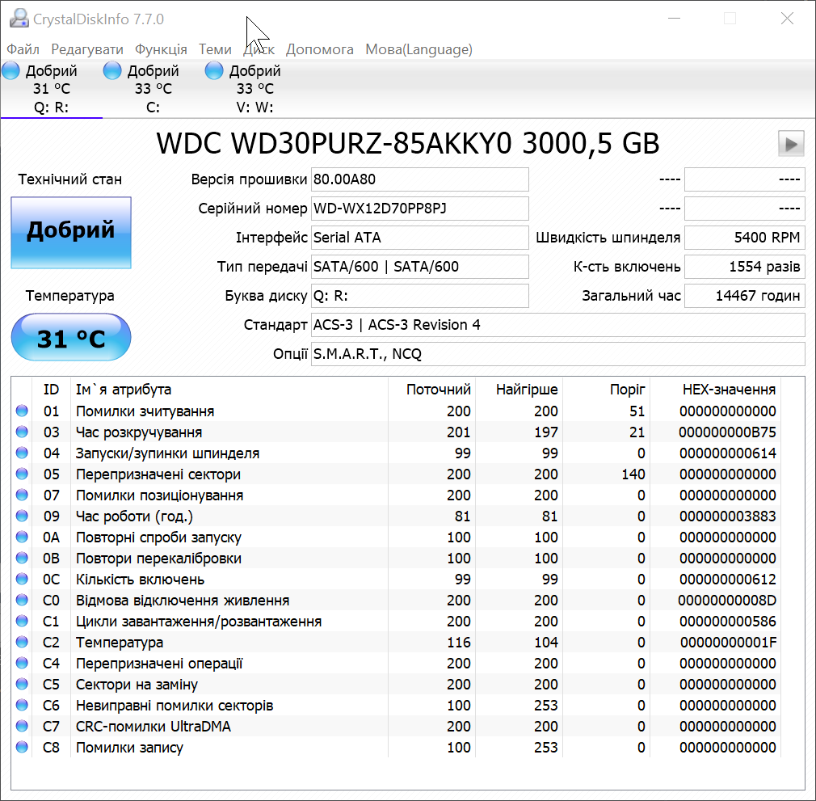The height and width of the screenshot is (801, 816).
Task: Click the Добрий health status button
Action: tap(71, 232)
